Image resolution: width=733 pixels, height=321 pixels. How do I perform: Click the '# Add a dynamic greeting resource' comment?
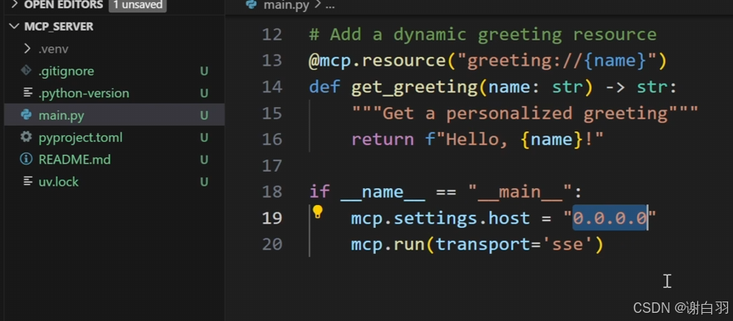[x=483, y=35]
